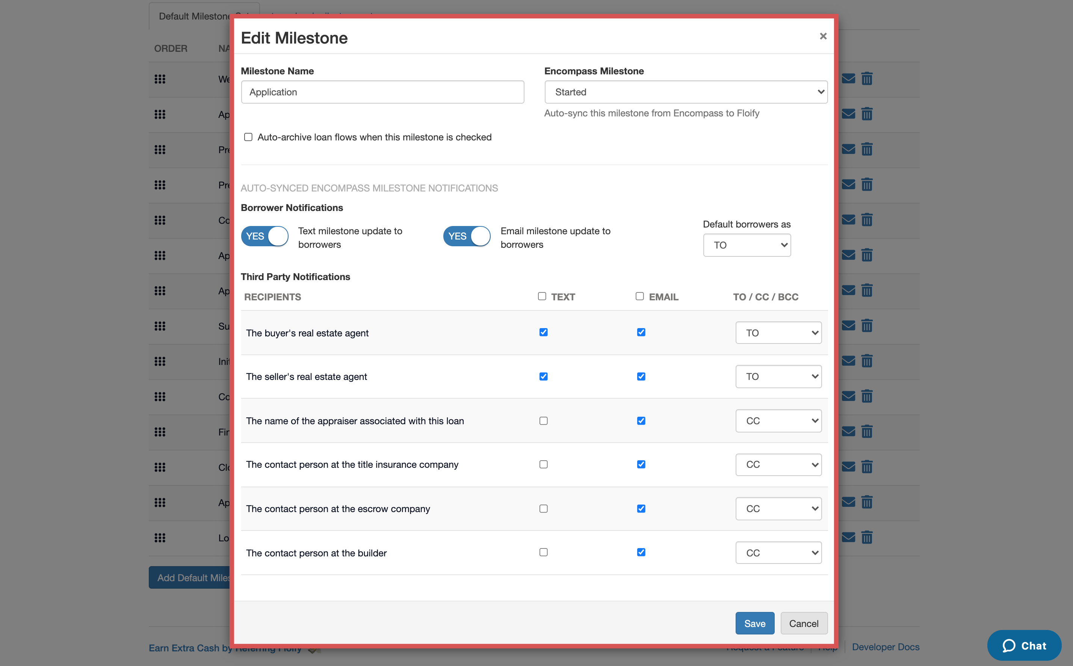Screen dimensions: 1073x666
Task: Check the auto-archive loan flows checkbox
Action: pyautogui.click(x=249, y=137)
